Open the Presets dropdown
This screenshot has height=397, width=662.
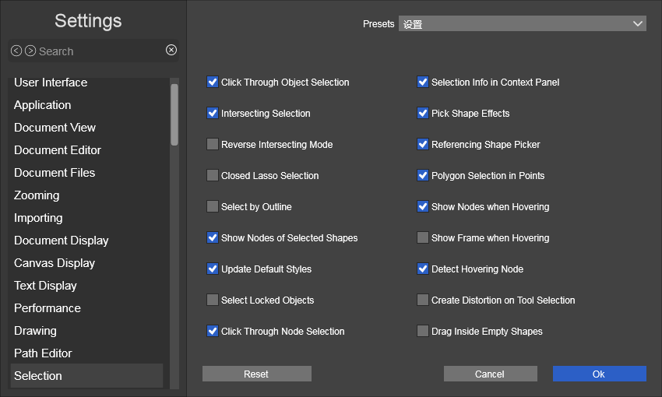522,24
